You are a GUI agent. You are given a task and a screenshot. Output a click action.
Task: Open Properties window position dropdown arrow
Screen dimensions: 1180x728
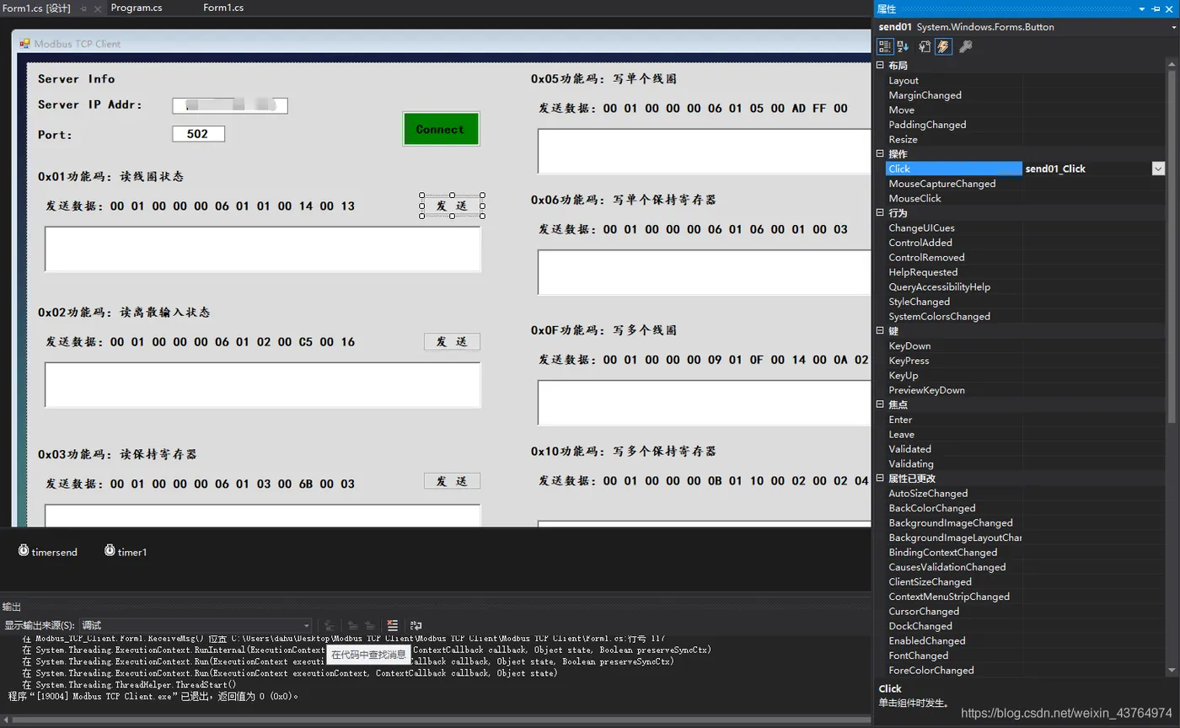(x=1142, y=8)
